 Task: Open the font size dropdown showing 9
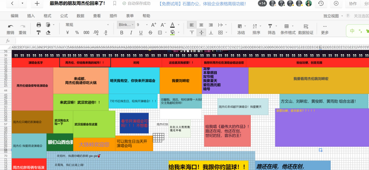coord(142,25)
